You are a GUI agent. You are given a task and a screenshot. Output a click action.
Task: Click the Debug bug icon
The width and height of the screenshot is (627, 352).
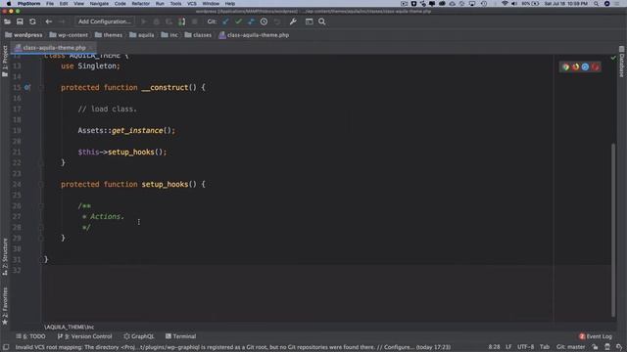(x=157, y=22)
